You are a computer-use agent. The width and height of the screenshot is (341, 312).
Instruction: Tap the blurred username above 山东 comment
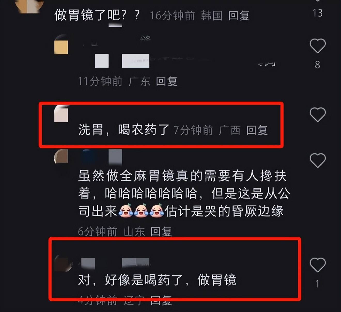coord(102,157)
